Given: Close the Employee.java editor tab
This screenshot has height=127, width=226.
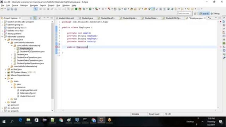Looking at the screenshot, I should click(205, 18).
